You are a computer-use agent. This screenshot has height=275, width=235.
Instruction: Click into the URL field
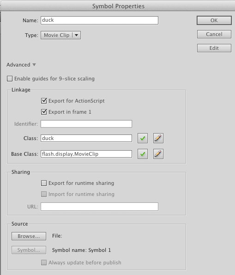pos(99,207)
